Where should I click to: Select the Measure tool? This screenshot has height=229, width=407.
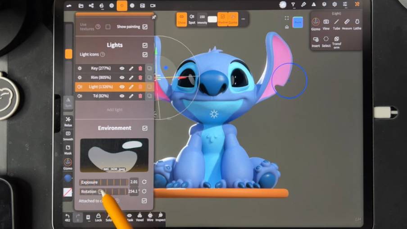click(347, 24)
